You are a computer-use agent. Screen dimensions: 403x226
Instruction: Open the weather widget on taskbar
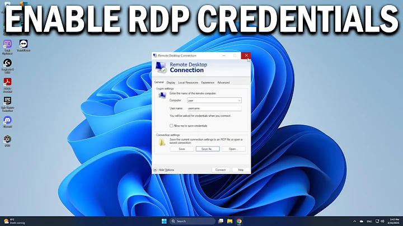click(x=14, y=221)
